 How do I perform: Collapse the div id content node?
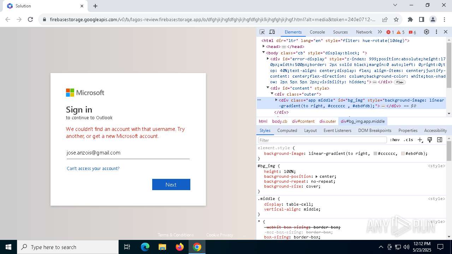pyautogui.click(x=268, y=87)
